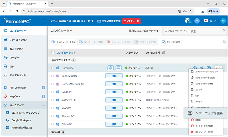The image size is (228, 137).
Task: Click 支払い情報を更新 link
Action: (x=109, y=21)
